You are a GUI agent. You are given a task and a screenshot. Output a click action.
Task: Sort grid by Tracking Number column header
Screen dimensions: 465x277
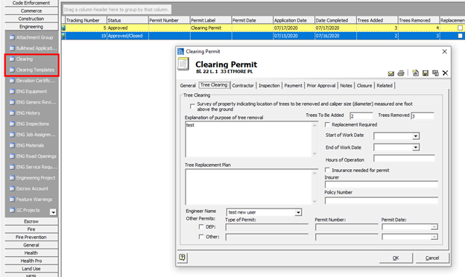click(86, 20)
